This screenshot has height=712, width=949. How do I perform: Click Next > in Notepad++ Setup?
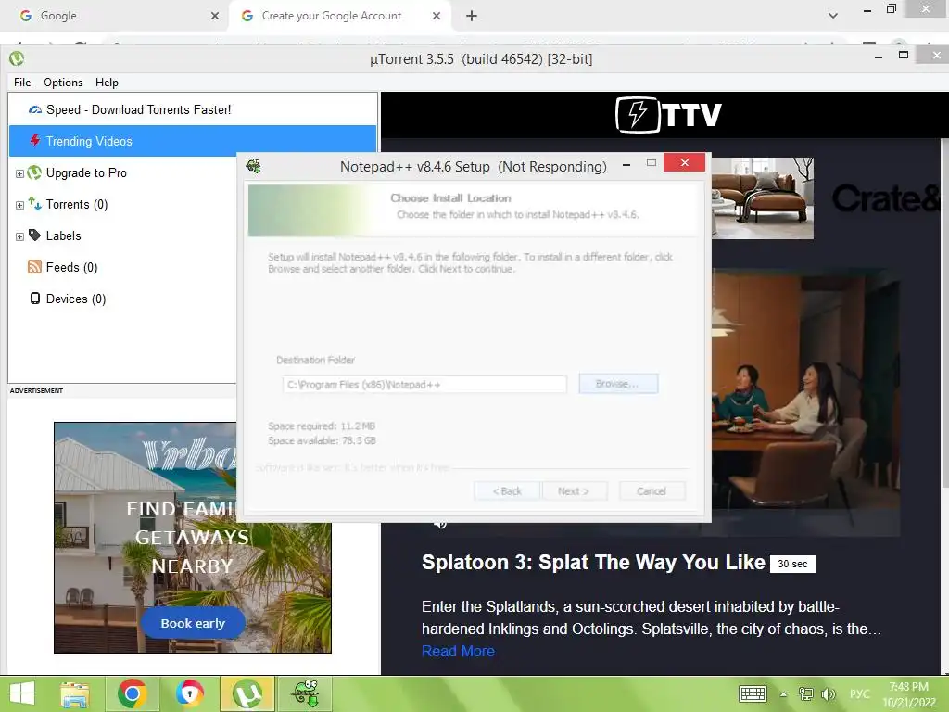click(x=574, y=491)
